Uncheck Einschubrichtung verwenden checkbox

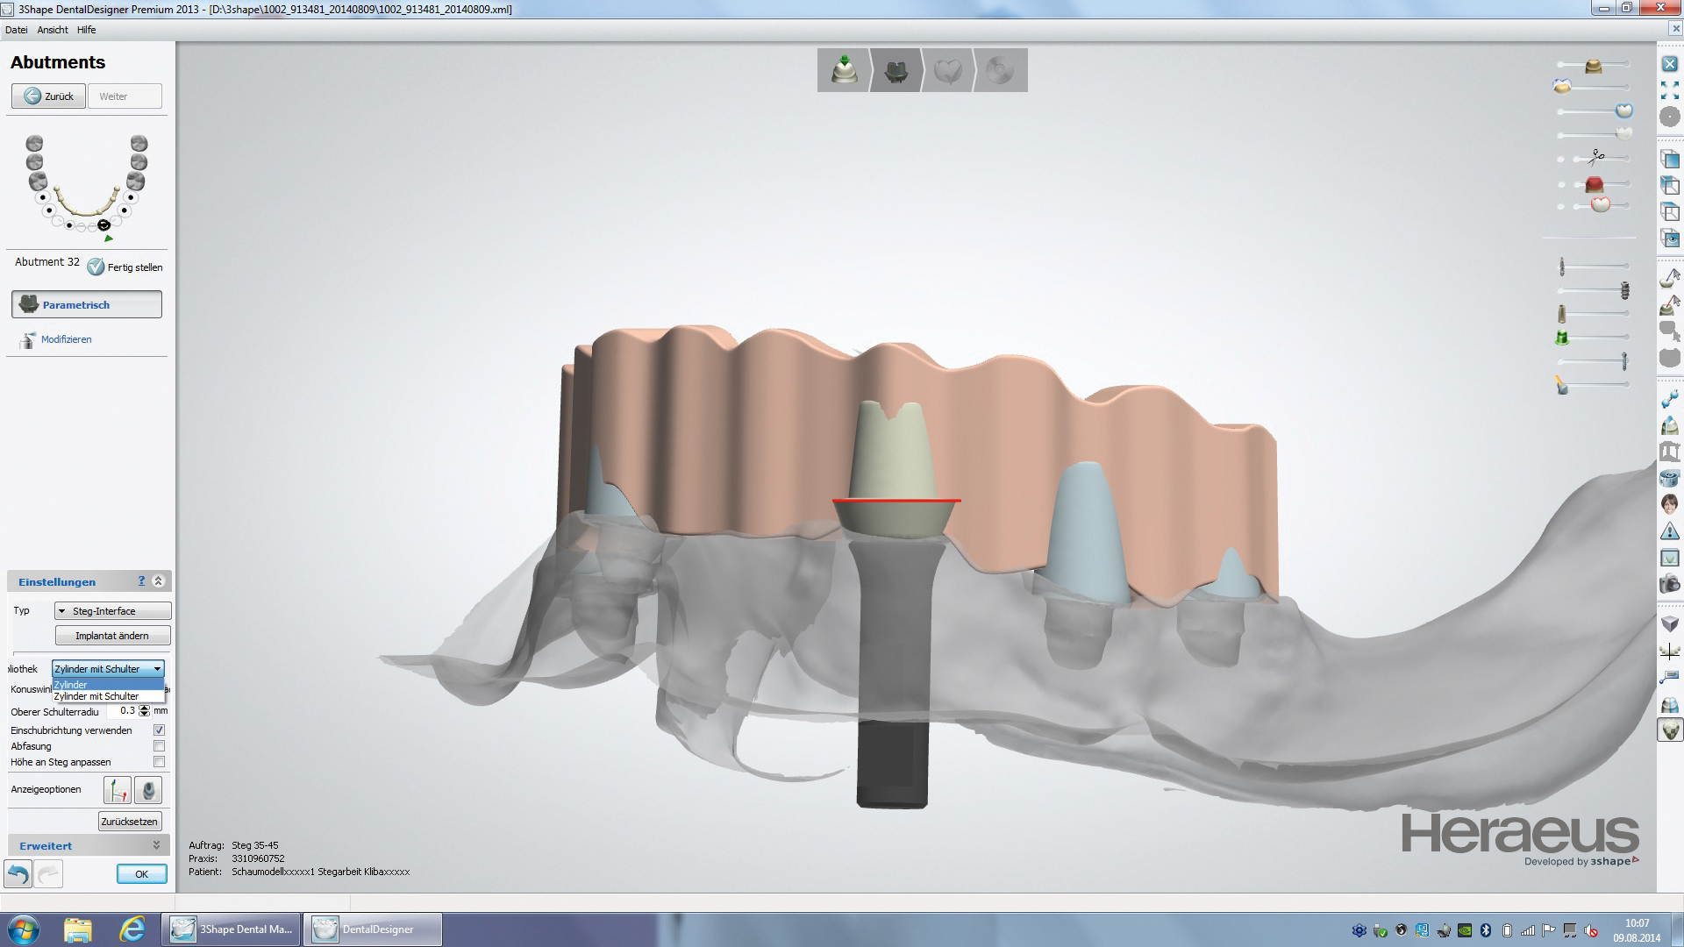(x=159, y=730)
